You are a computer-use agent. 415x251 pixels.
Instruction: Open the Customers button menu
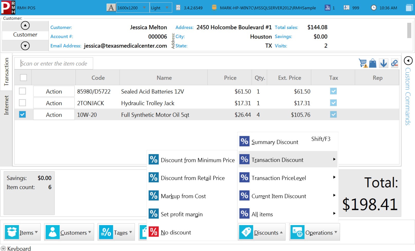pos(69,232)
